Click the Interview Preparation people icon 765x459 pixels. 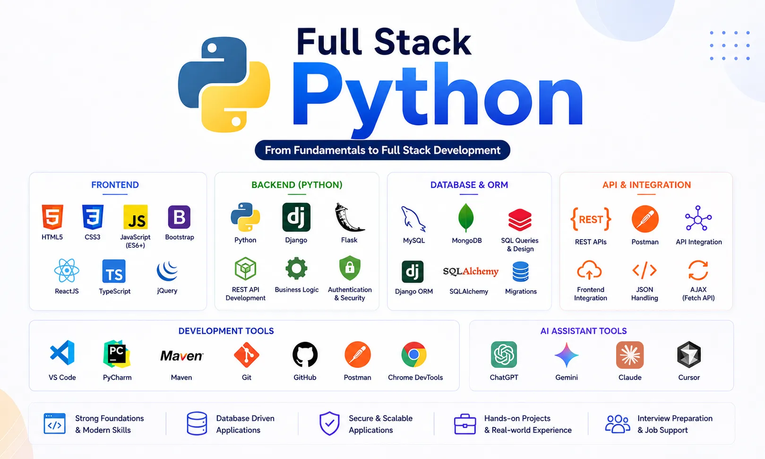click(x=618, y=424)
